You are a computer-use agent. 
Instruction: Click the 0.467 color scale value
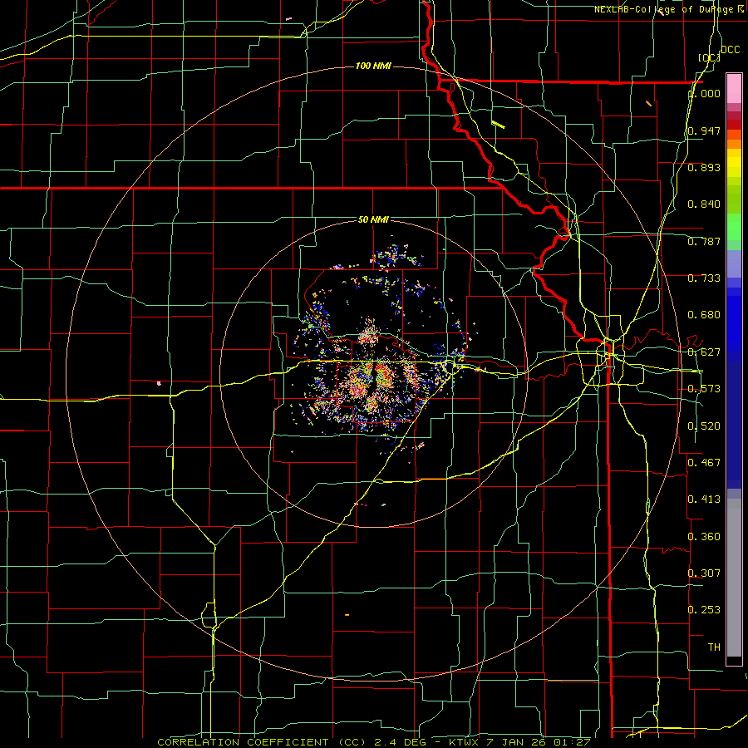(x=704, y=463)
